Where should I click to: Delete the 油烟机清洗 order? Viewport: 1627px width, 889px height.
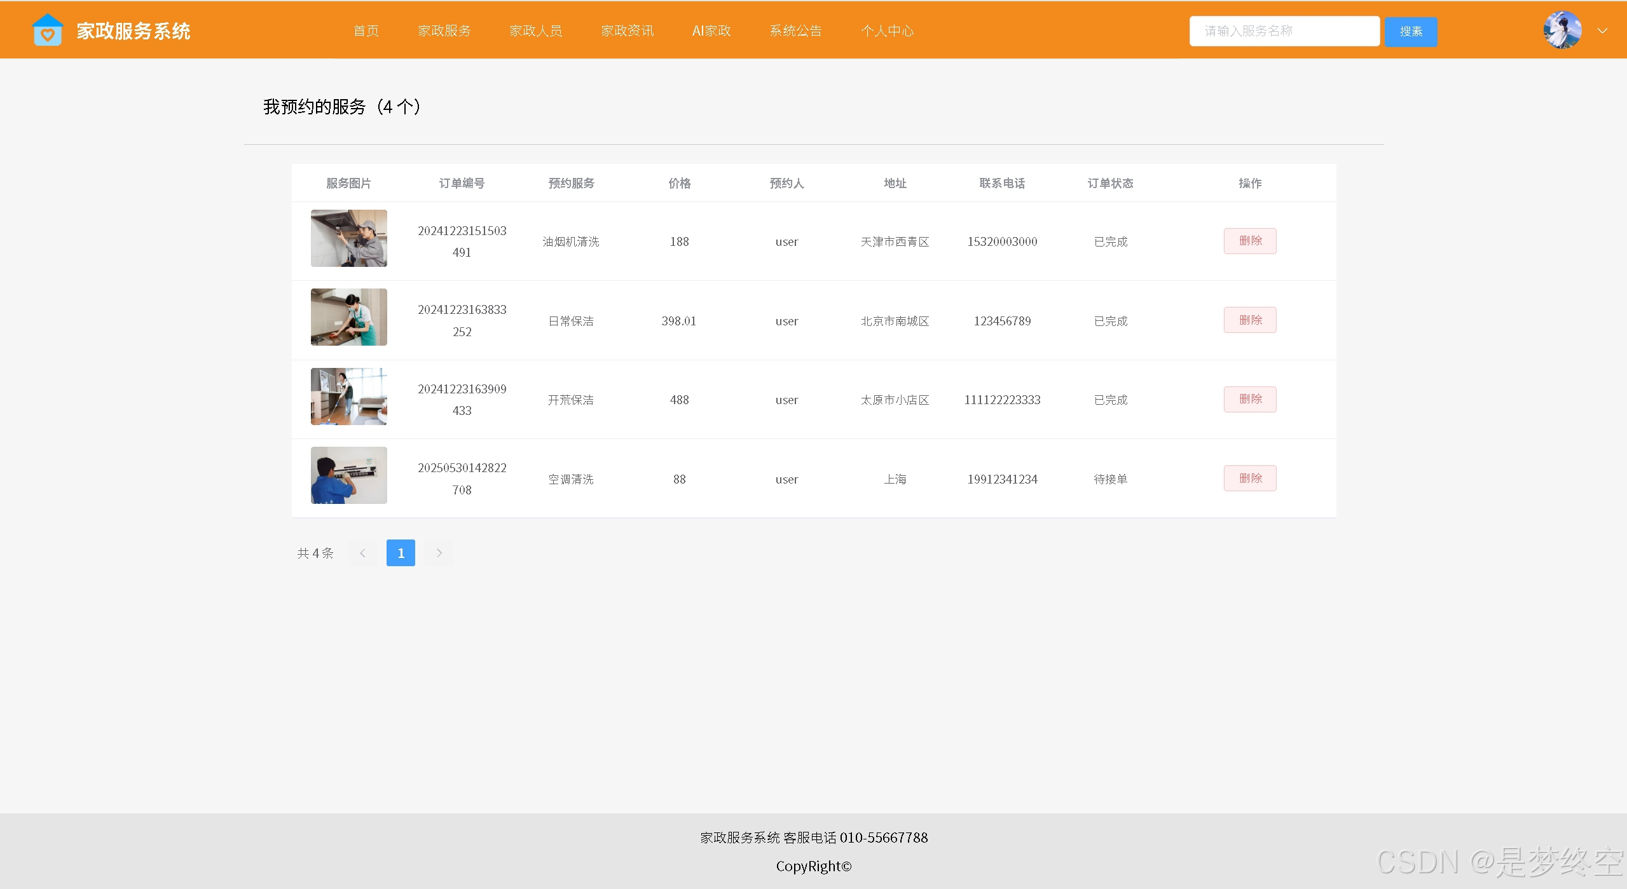(1249, 241)
